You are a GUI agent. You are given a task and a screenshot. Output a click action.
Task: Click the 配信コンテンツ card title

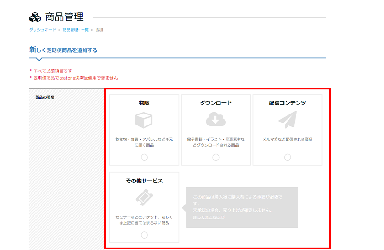click(x=288, y=103)
